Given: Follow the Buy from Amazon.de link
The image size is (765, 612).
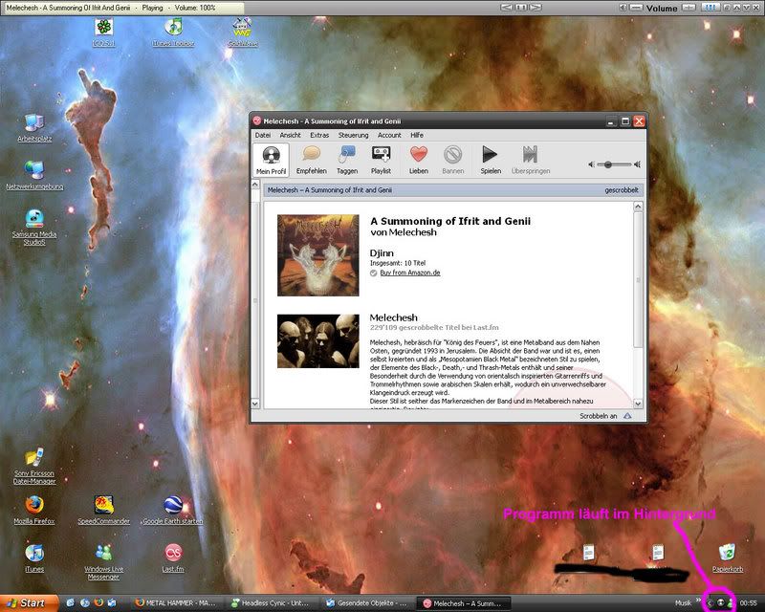Looking at the screenshot, I should (410, 273).
